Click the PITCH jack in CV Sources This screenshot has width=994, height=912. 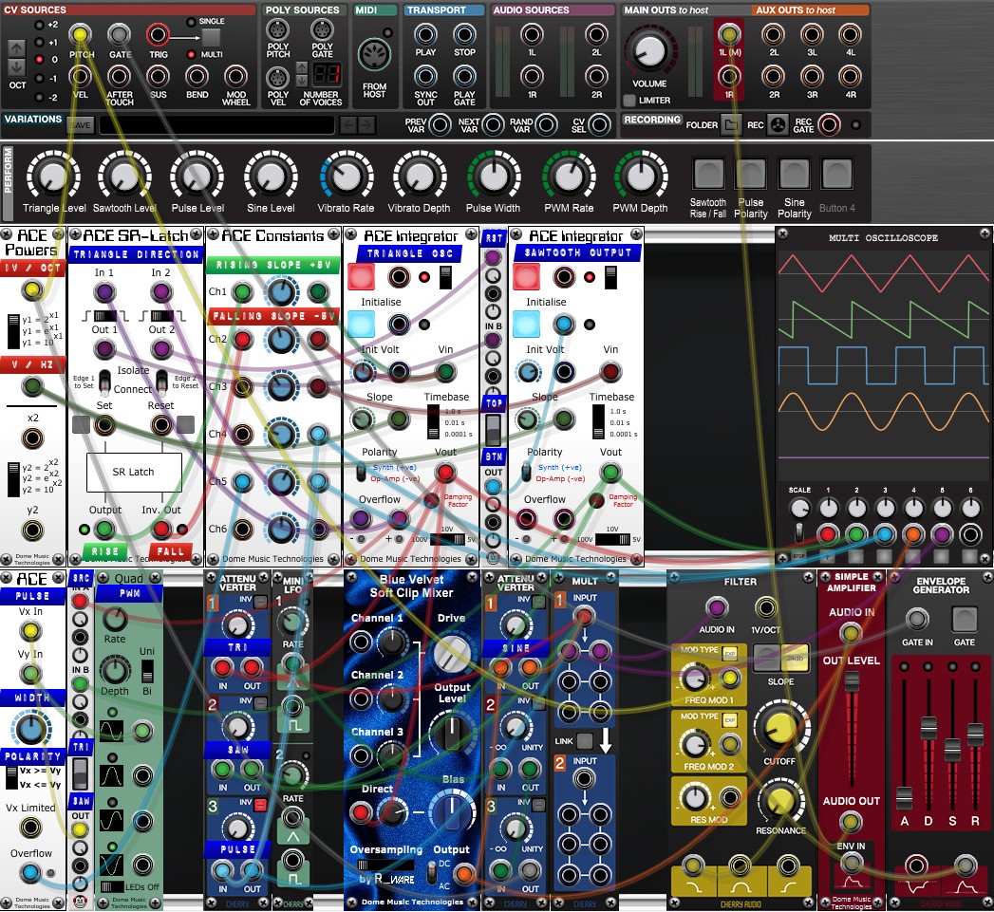click(x=80, y=34)
